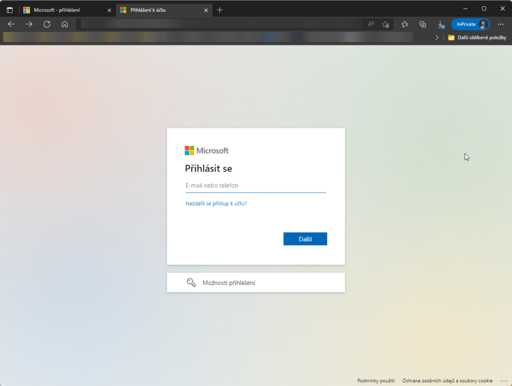This screenshot has width=512, height=386.
Task: Open the tab actions menu icon
Action: coord(10,10)
